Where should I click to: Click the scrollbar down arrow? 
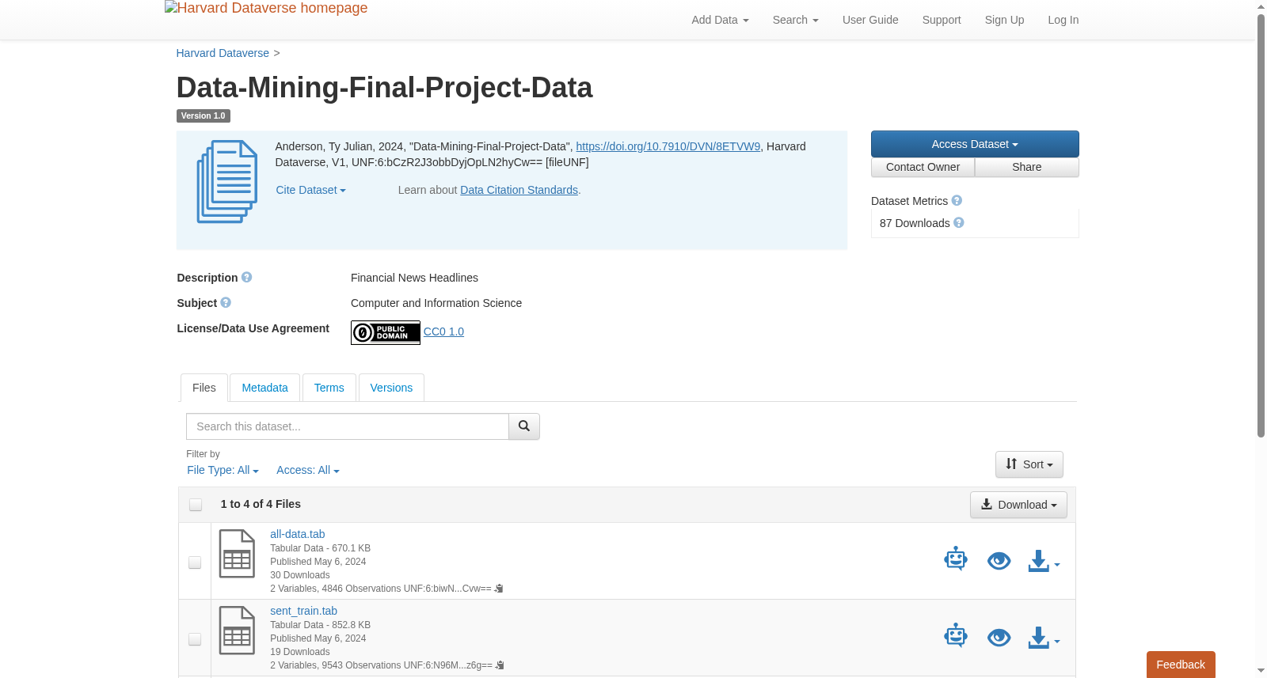pyautogui.click(x=1261, y=671)
